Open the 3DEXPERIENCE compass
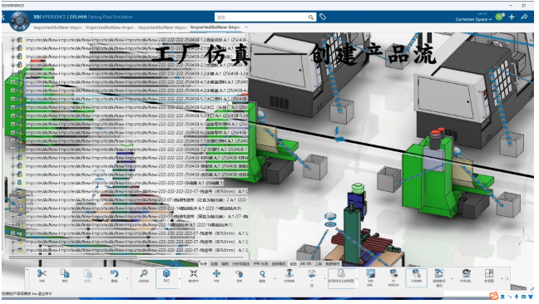 (19, 21)
